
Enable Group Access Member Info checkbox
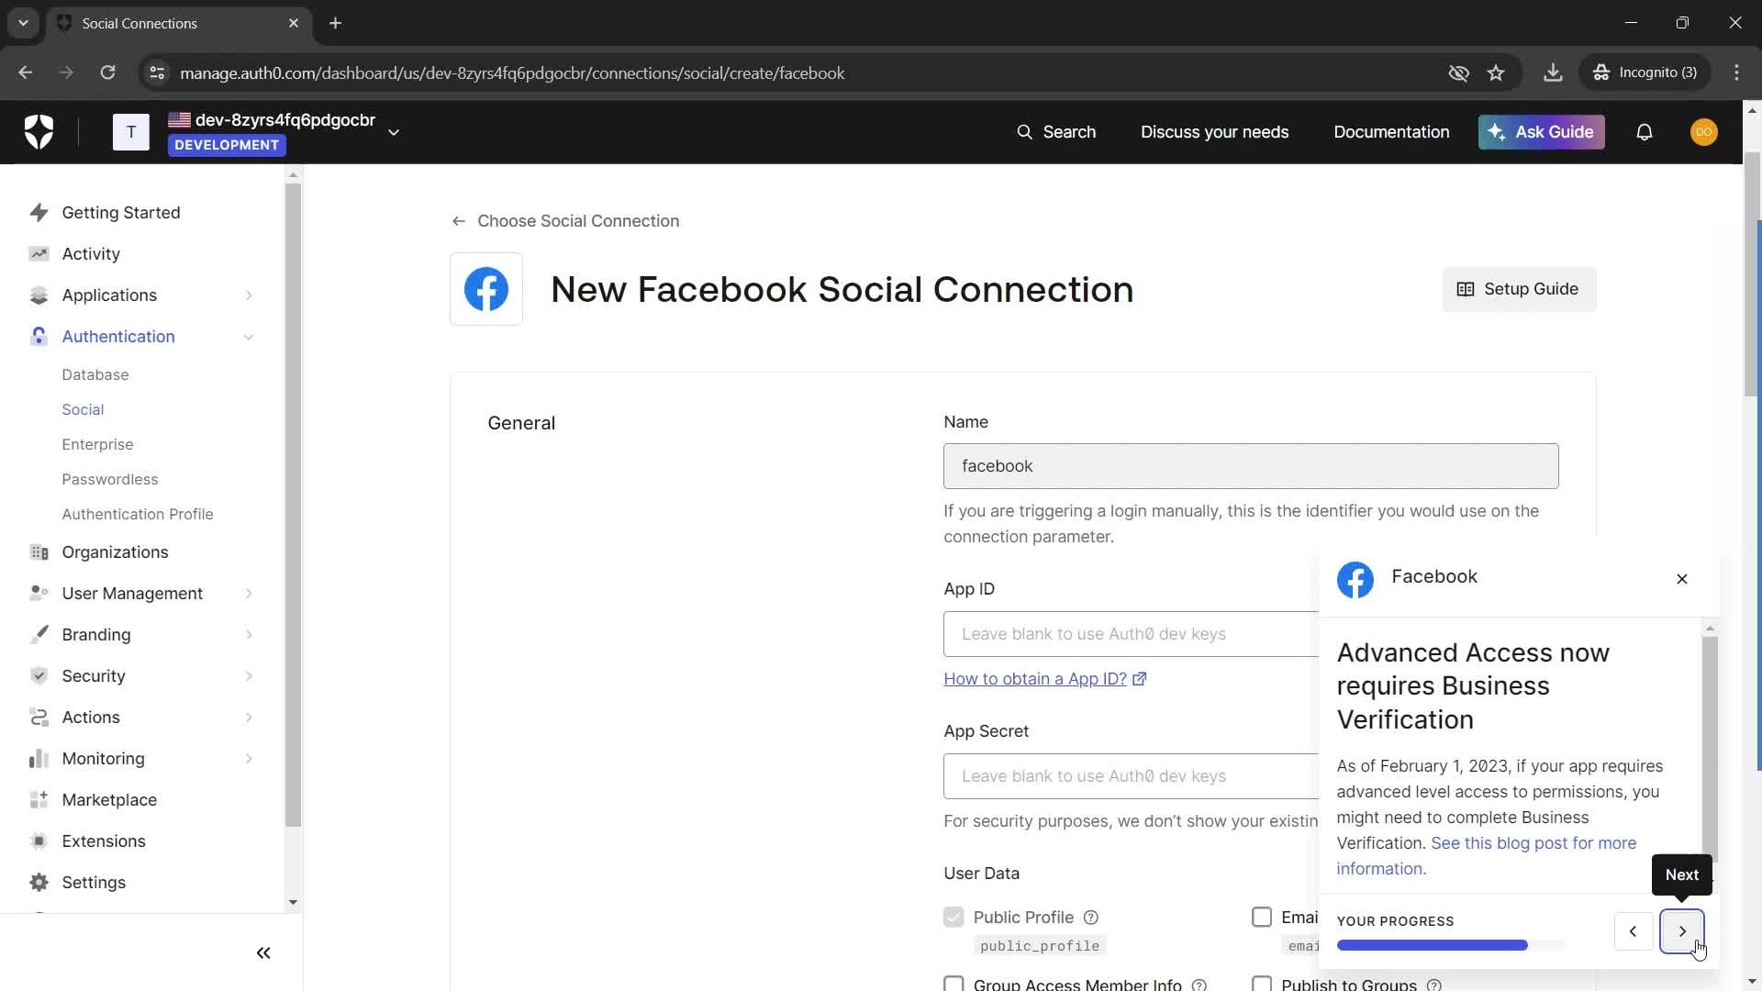(953, 984)
